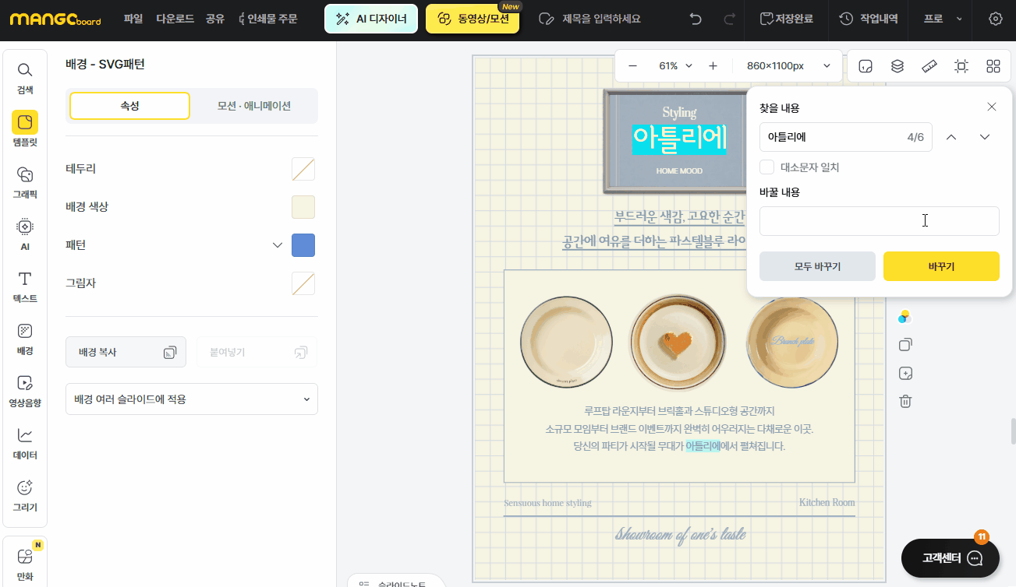This screenshot has width=1016, height=587.
Task: Open the grid view icon
Action: (x=993, y=66)
